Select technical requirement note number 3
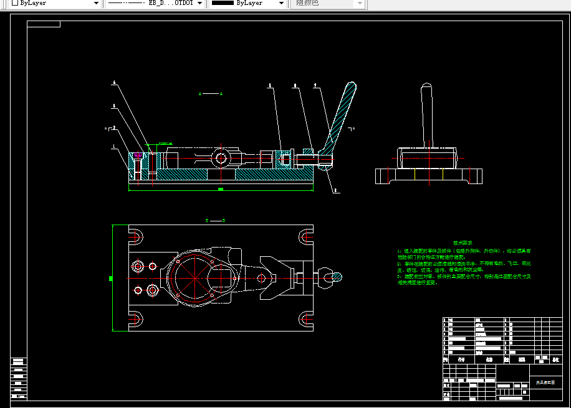The height and width of the screenshot is (408, 571). tap(464, 279)
